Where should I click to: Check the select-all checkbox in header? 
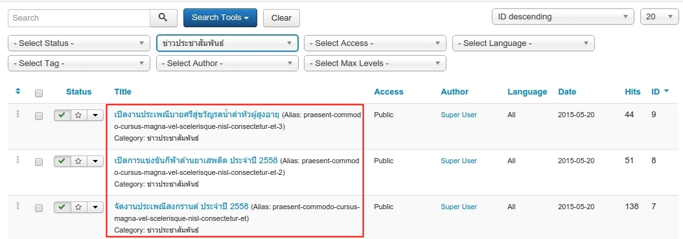coord(39,93)
